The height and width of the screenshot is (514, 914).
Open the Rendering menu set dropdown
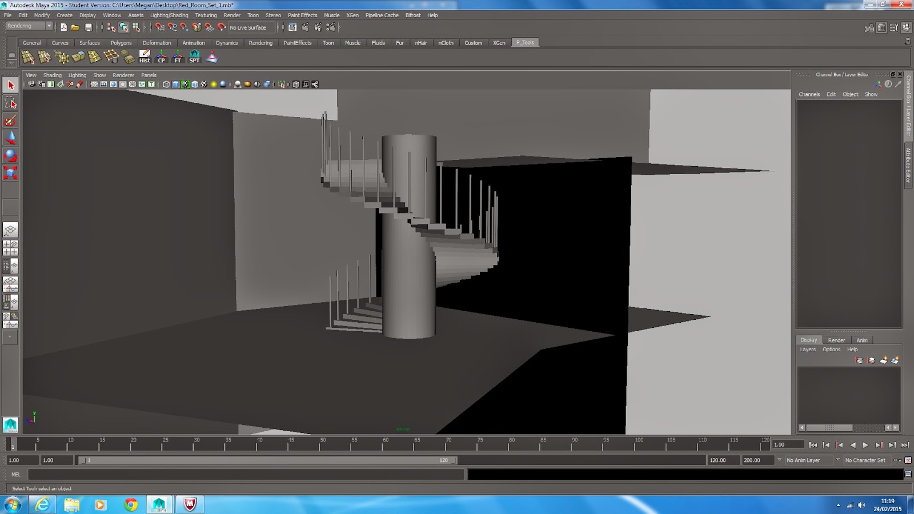tap(49, 26)
